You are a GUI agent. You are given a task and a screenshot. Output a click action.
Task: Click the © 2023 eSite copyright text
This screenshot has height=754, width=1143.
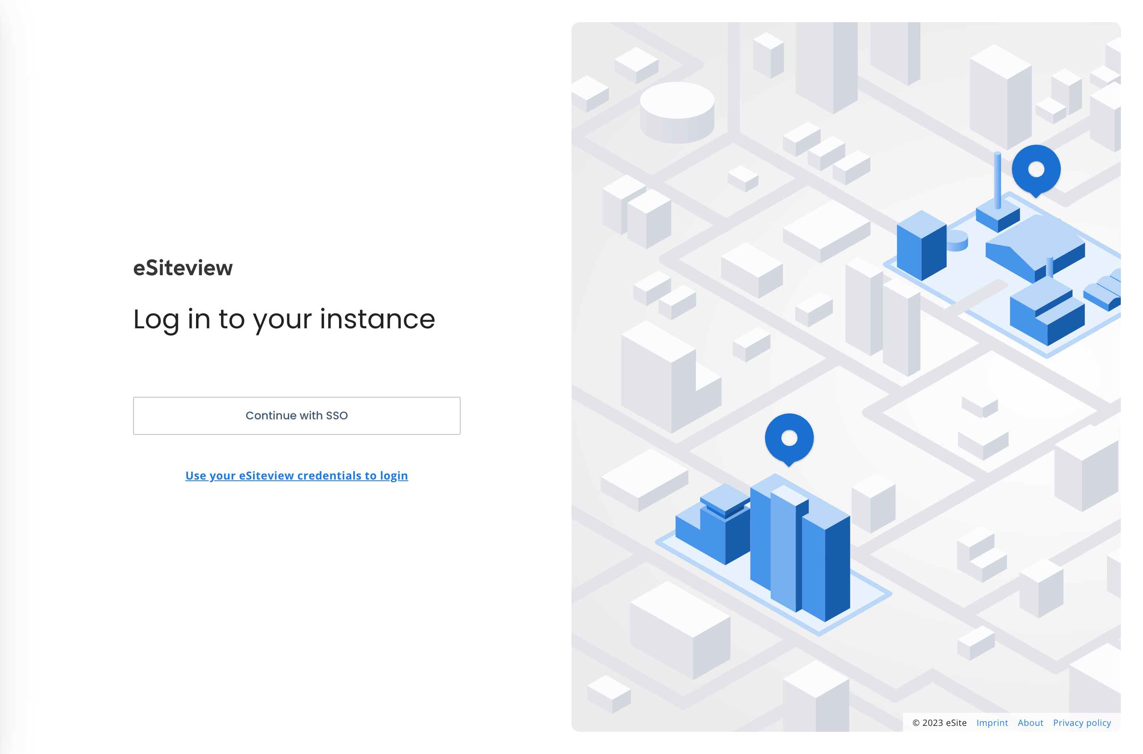939,723
